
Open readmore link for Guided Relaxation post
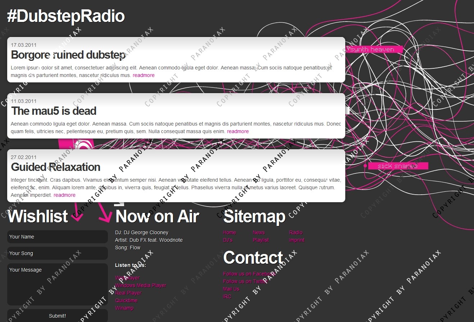click(x=64, y=195)
